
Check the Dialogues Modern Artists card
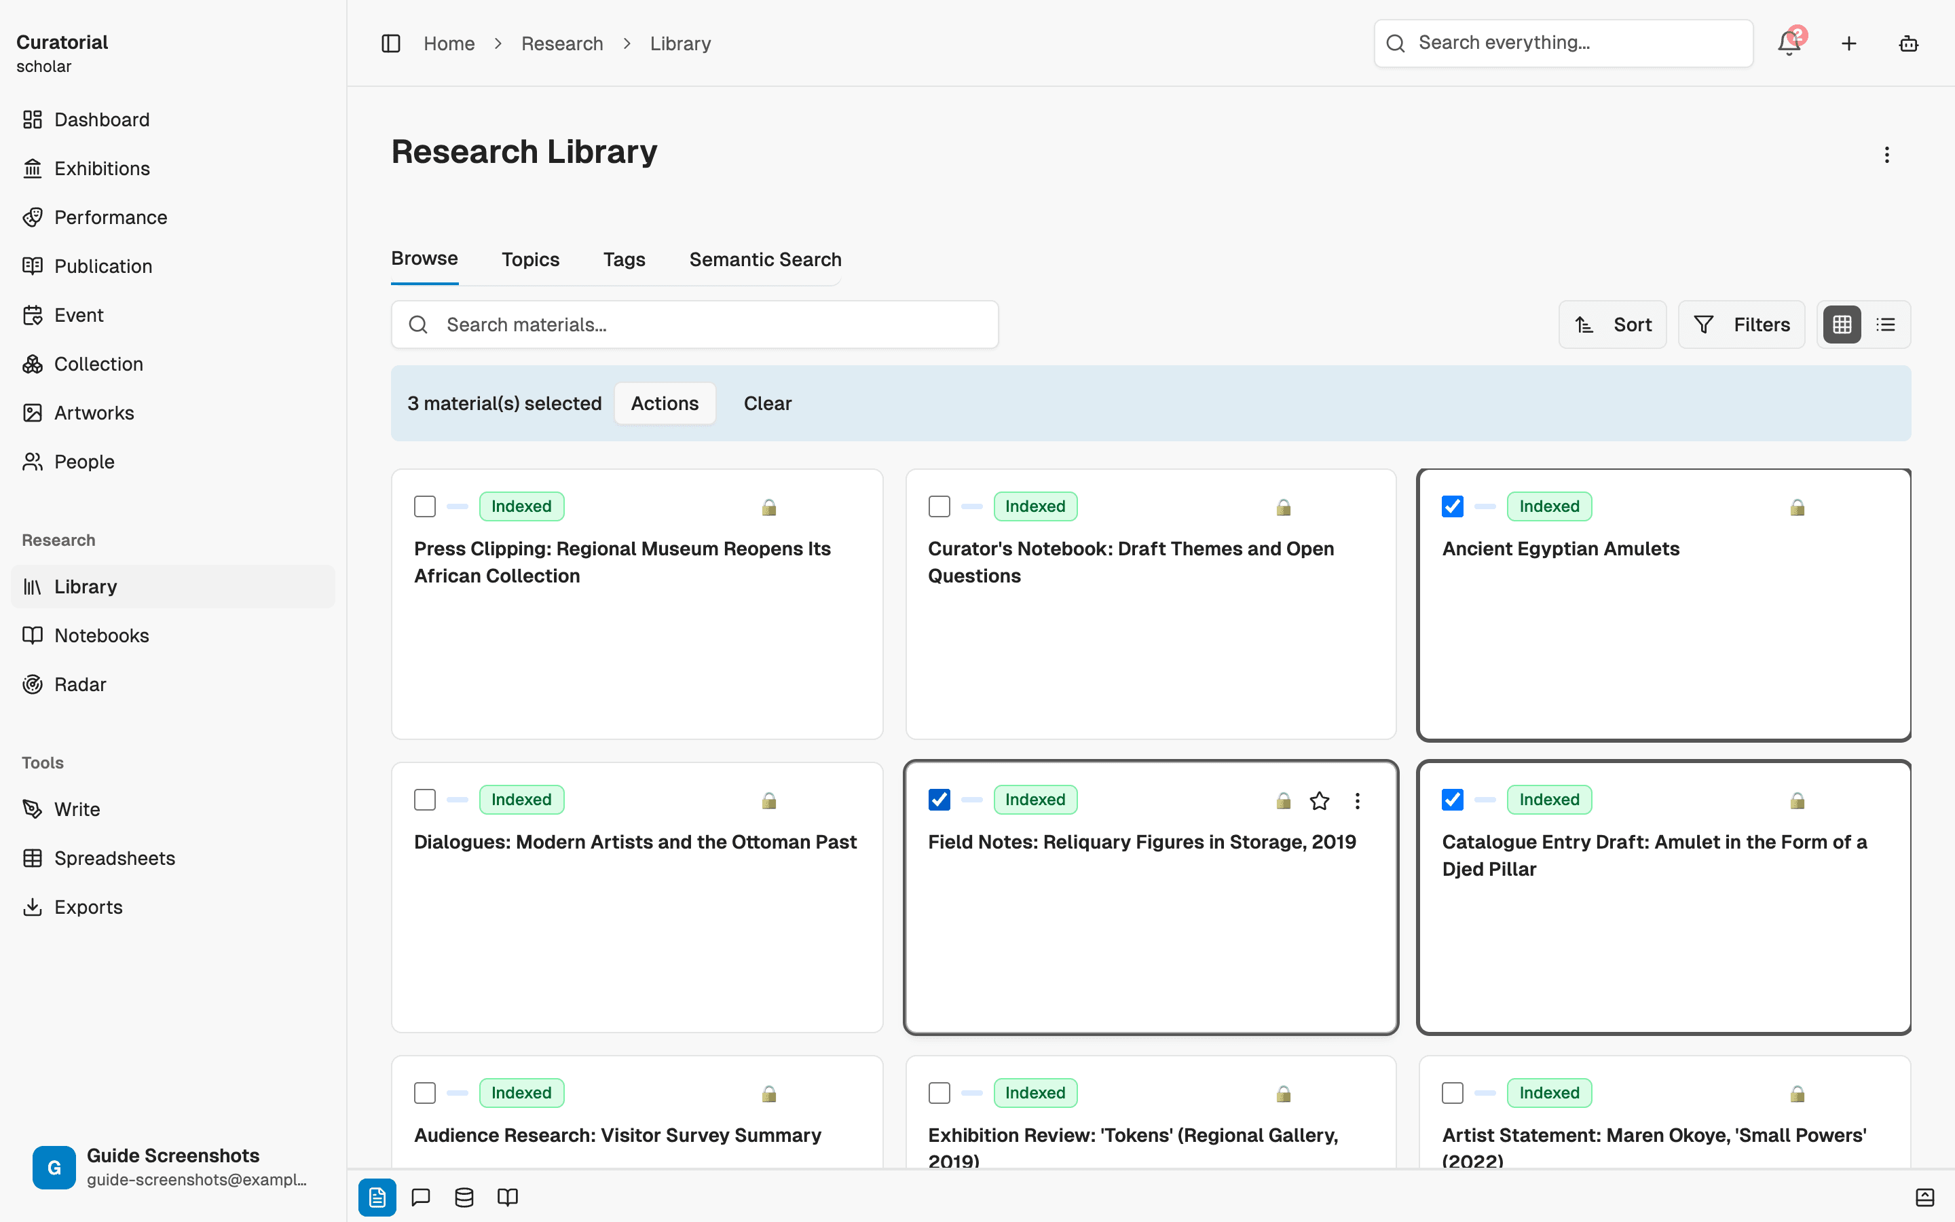click(x=425, y=800)
